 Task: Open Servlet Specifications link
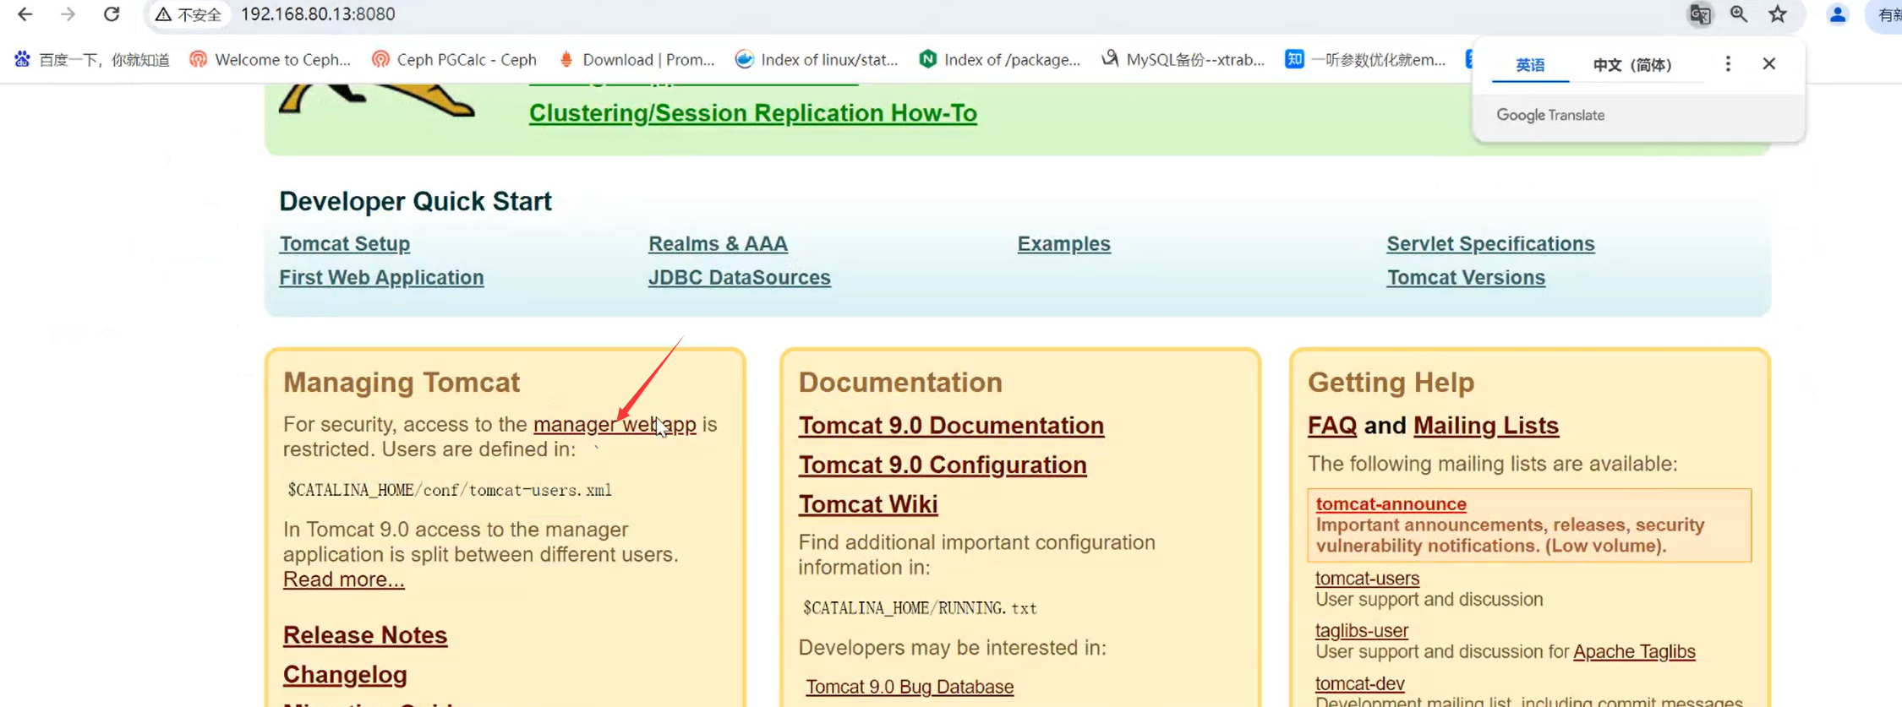1490,243
